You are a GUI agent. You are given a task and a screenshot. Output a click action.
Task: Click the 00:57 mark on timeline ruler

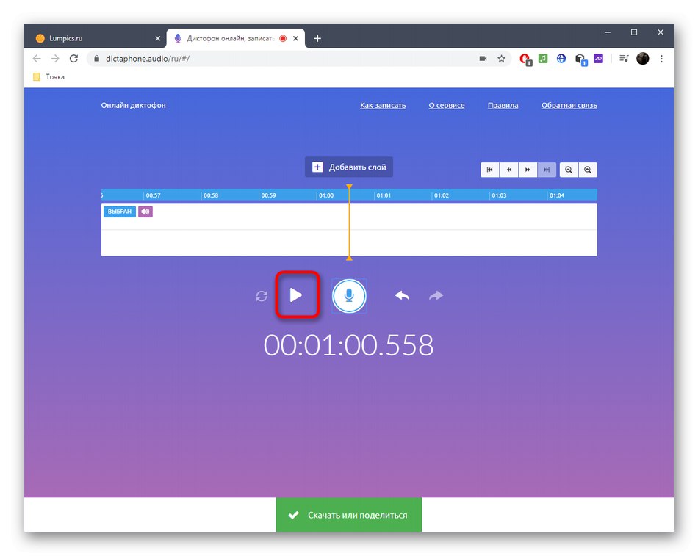click(x=153, y=195)
